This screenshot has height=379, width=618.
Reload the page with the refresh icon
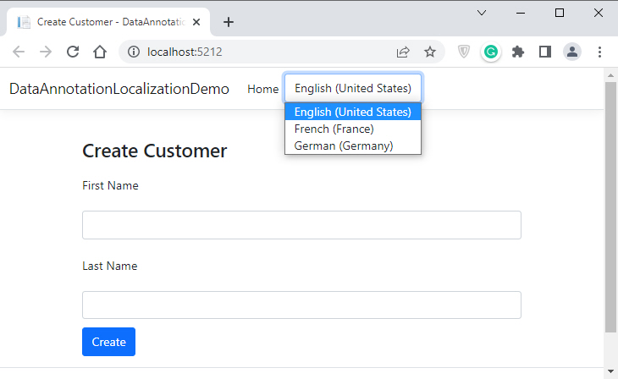(x=73, y=52)
